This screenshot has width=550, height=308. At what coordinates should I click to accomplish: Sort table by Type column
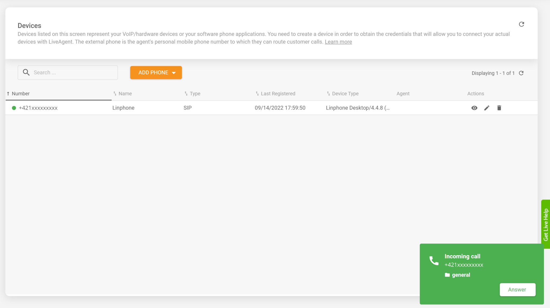[x=195, y=93]
